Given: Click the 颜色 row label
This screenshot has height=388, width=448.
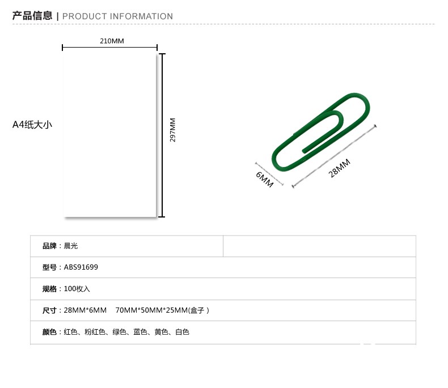Looking at the screenshot, I should [49, 332].
